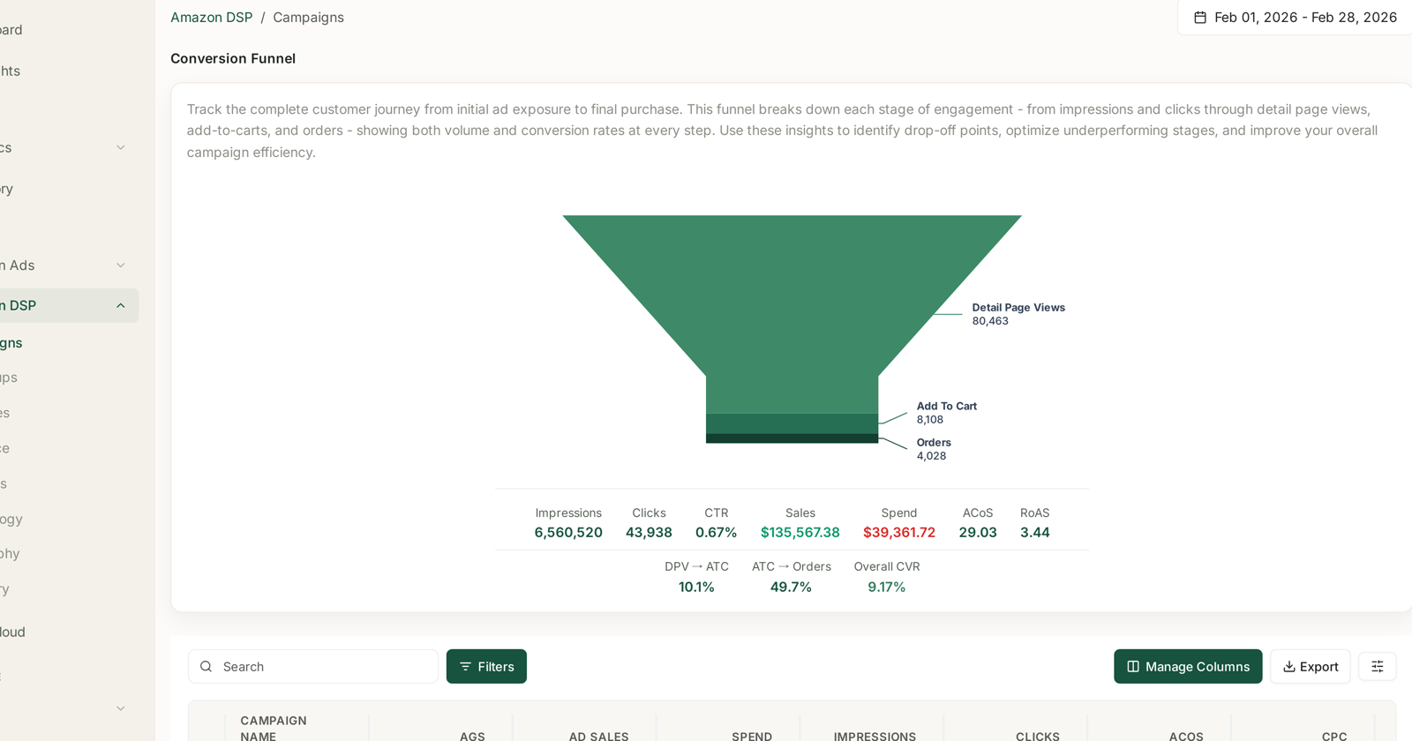Image resolution: width=1412 pixels, height=741 pixels.
Task: Click the ACOS column header
Action: (x=1186, y=736)
